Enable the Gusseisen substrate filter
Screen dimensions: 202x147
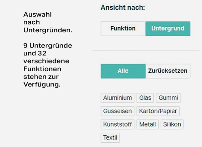click(118, 111)
